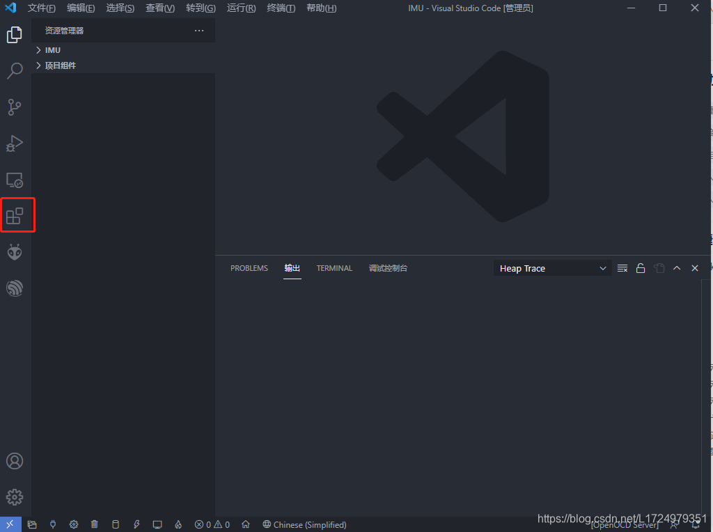Open the Heap Trace output channel dropdown
This screenshot has width=713, height=532.
tap(552, 268)
